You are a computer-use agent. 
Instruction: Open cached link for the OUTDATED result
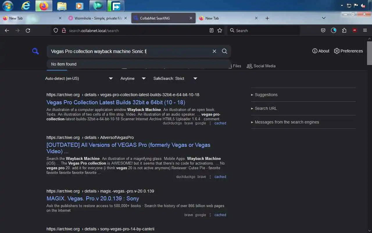click(x=220, y=177)
